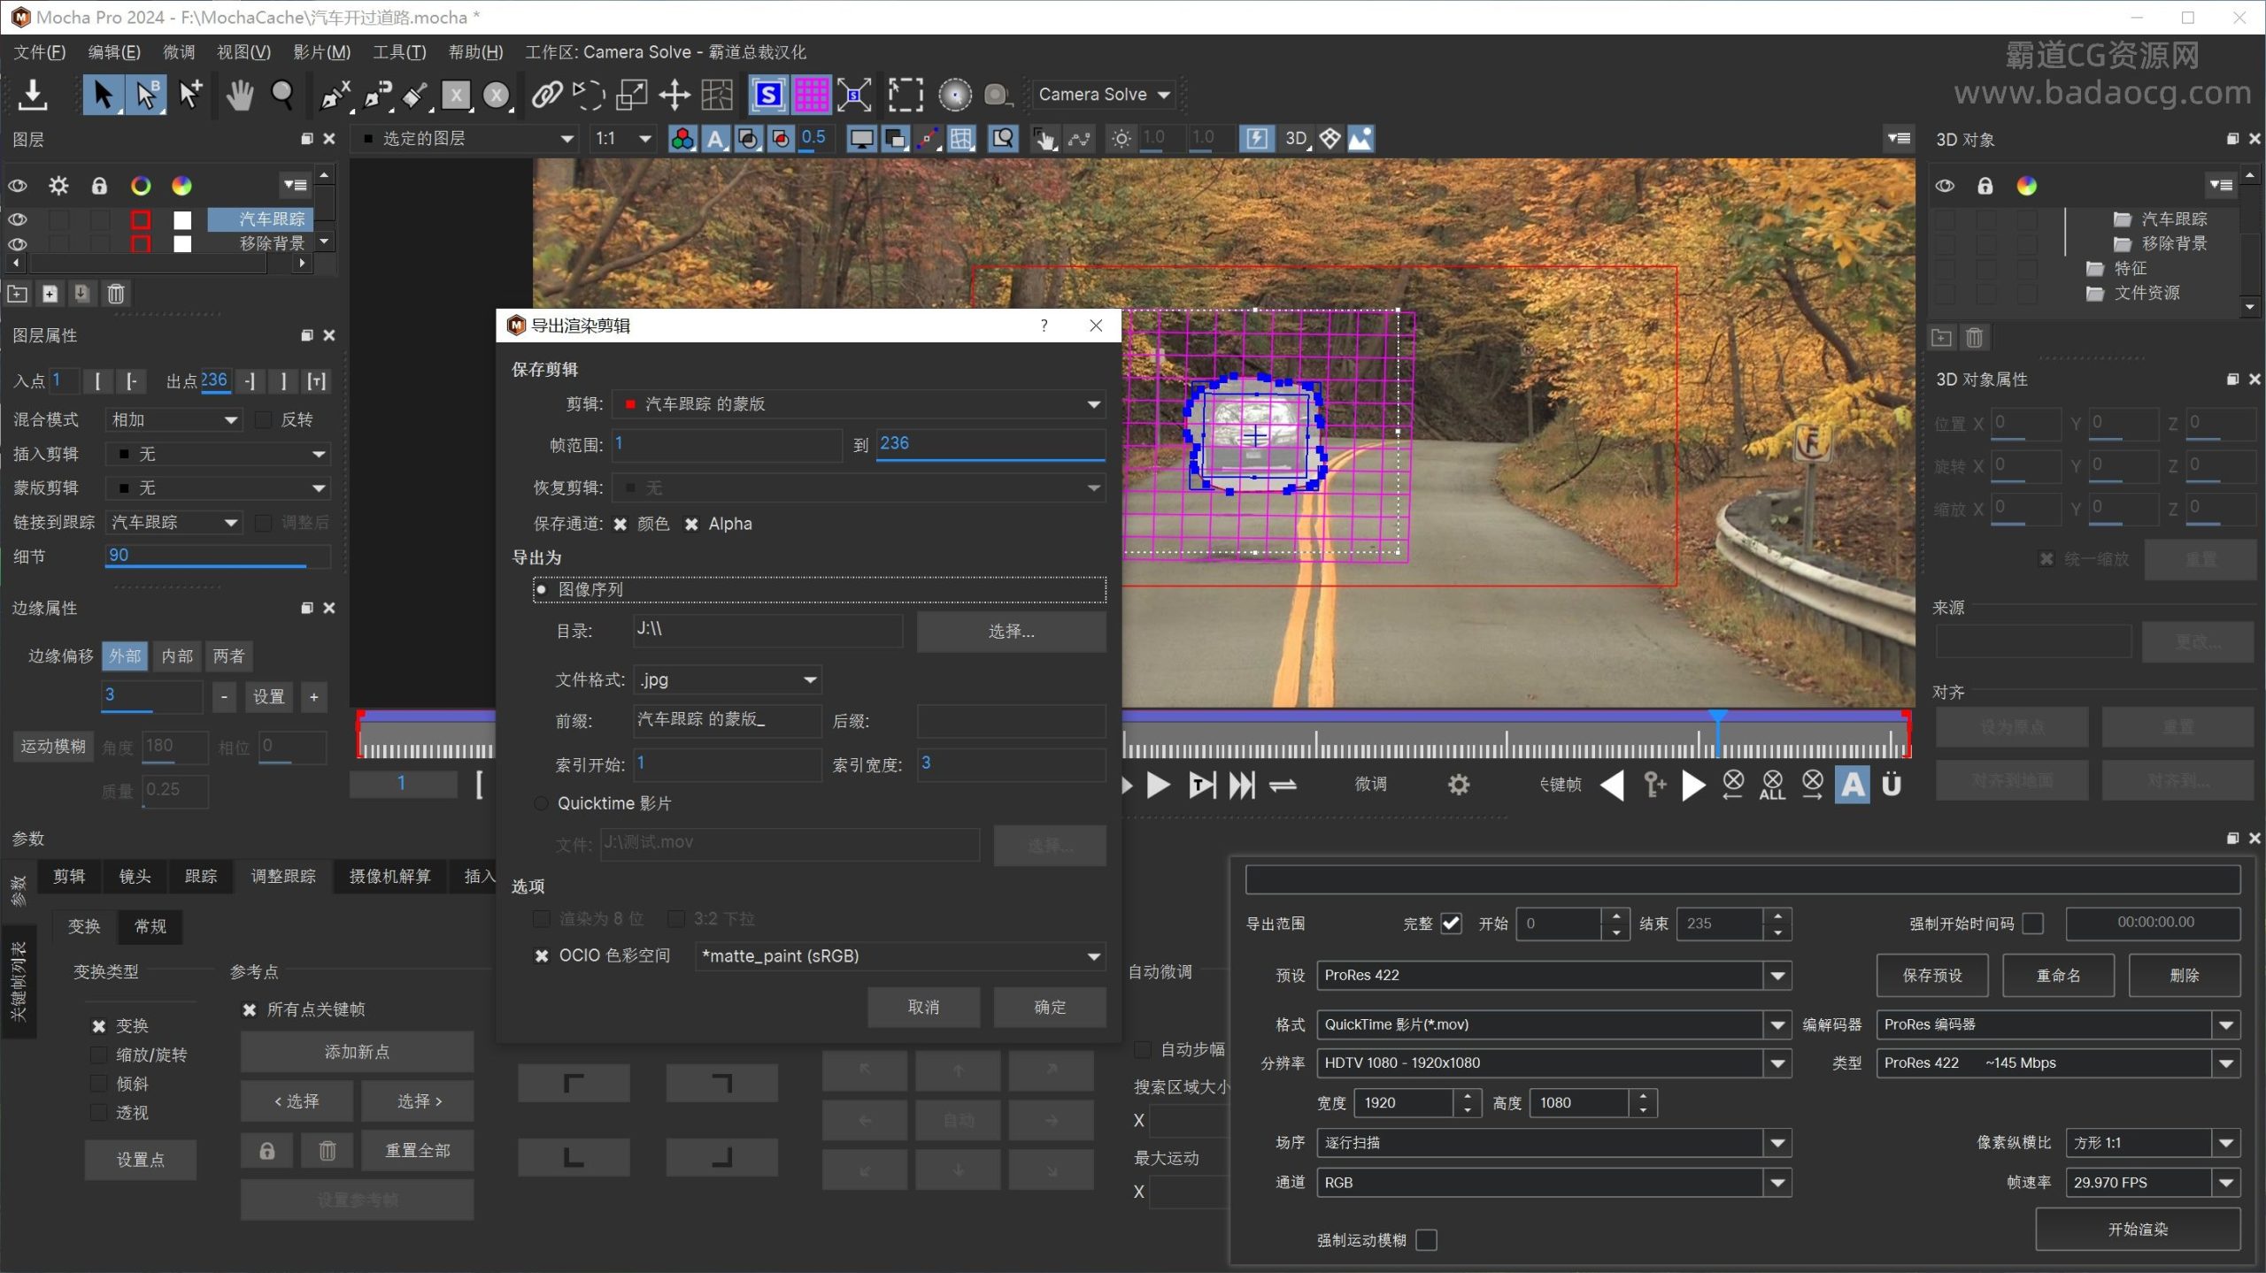
Task: Select the Quicktime 影片 radio option
Action: 541,804
